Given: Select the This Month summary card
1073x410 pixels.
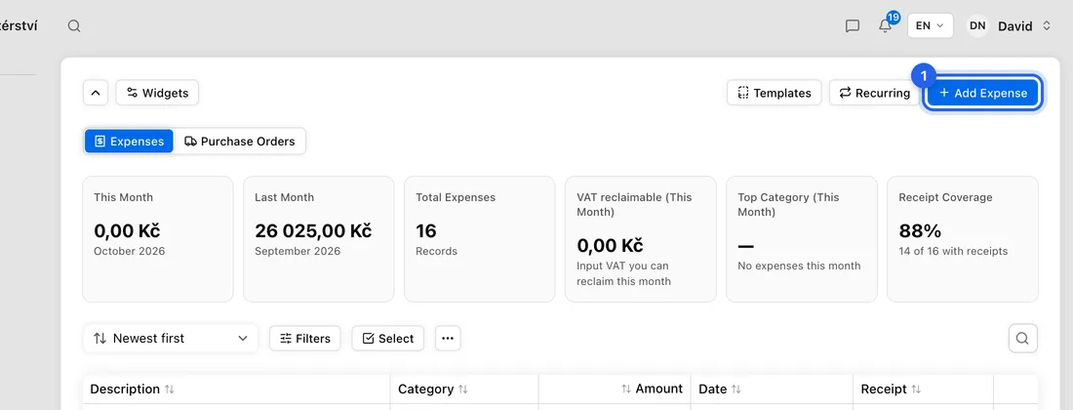Looking at the screenshot, I should coord(157,239).
